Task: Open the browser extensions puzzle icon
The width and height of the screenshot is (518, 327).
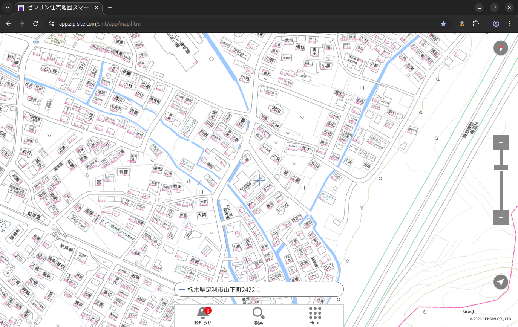Action: [x=476, y=24]
